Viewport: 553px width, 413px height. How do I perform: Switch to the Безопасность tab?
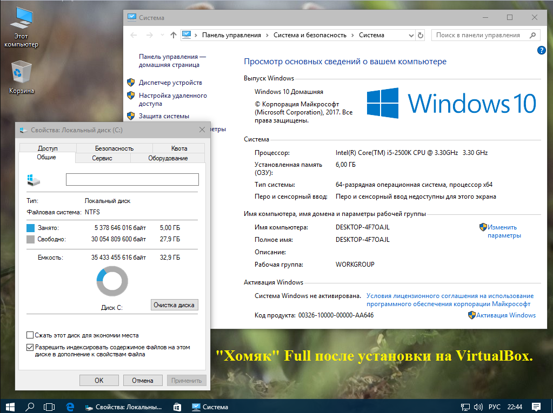[x=114, y=148]
